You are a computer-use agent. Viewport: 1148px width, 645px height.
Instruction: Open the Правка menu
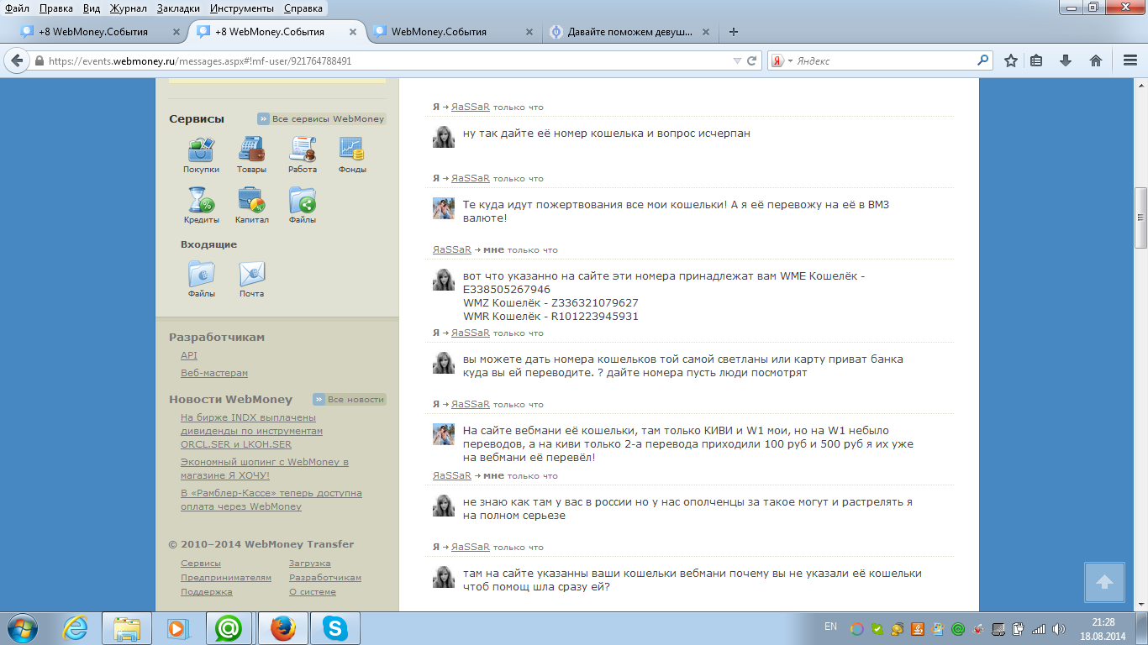(x=55, y=8)
